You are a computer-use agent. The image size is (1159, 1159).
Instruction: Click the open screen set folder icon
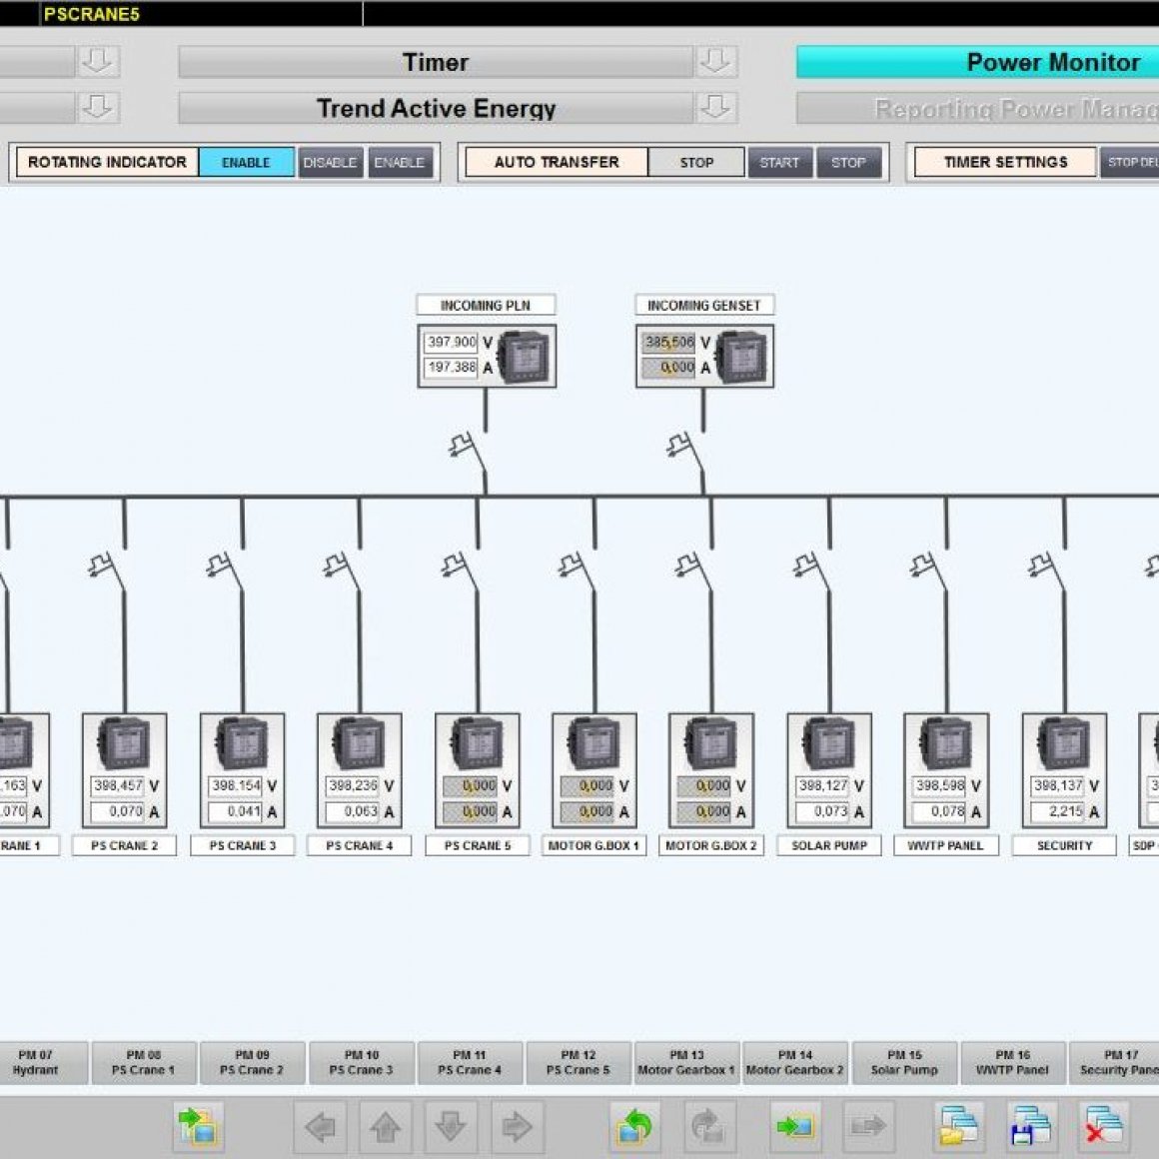tap(957, 1127)
